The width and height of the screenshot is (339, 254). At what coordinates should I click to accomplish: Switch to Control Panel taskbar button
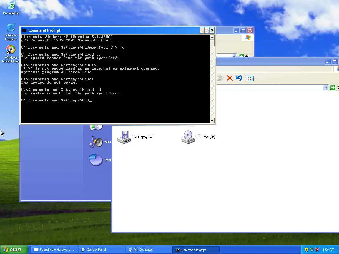(x=101, y=250)
